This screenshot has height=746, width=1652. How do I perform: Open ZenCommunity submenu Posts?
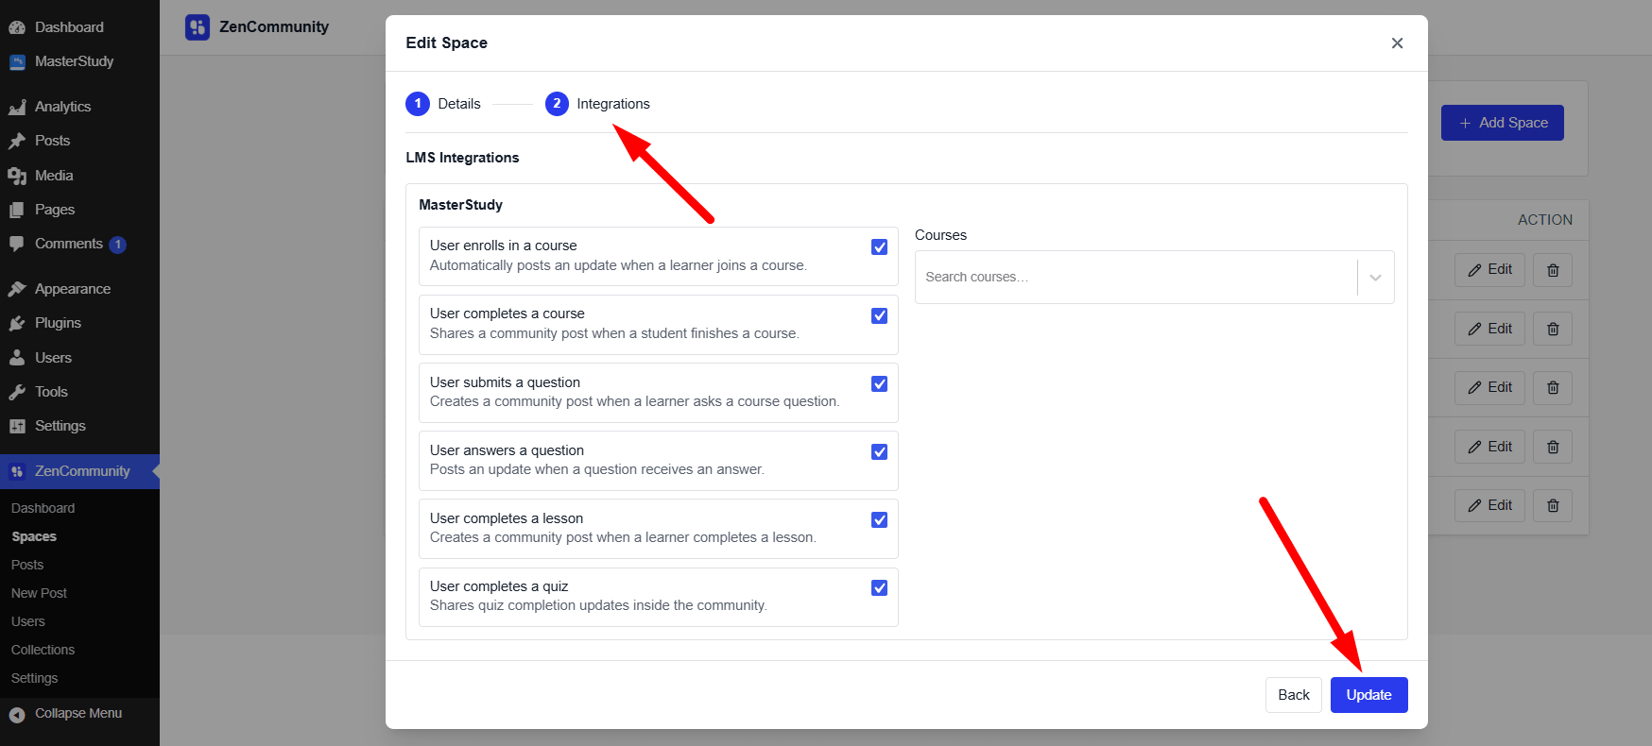click(27, 565)
